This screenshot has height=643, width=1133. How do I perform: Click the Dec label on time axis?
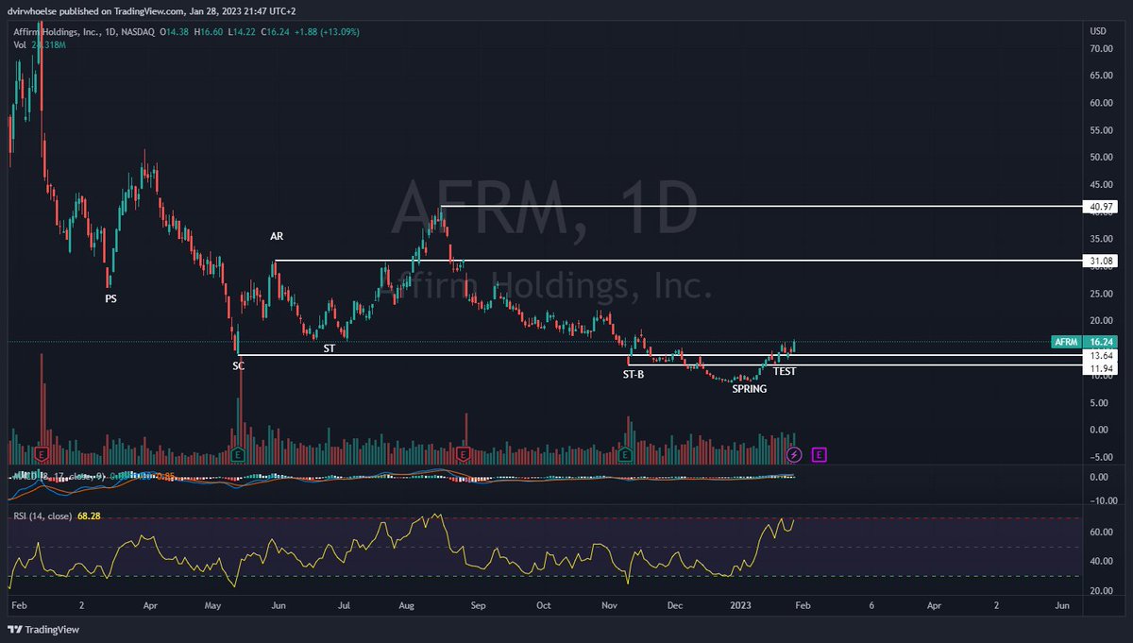click(674, 605)
